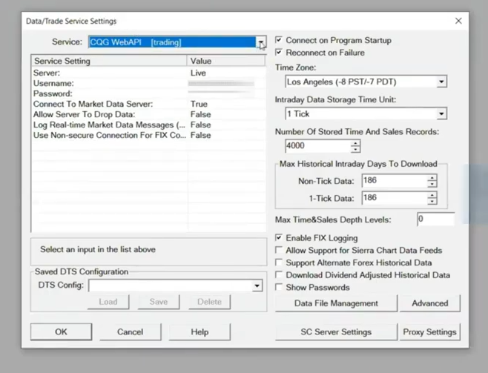Screen dimensions: 488x373
Task: Increase Stored Time And Sales Records value
Action: pos(355,142)
